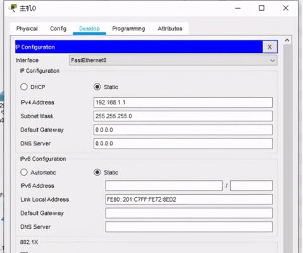Click the Subnet Mask input field
Screen dimensions: 303x253
click(183, 116)
